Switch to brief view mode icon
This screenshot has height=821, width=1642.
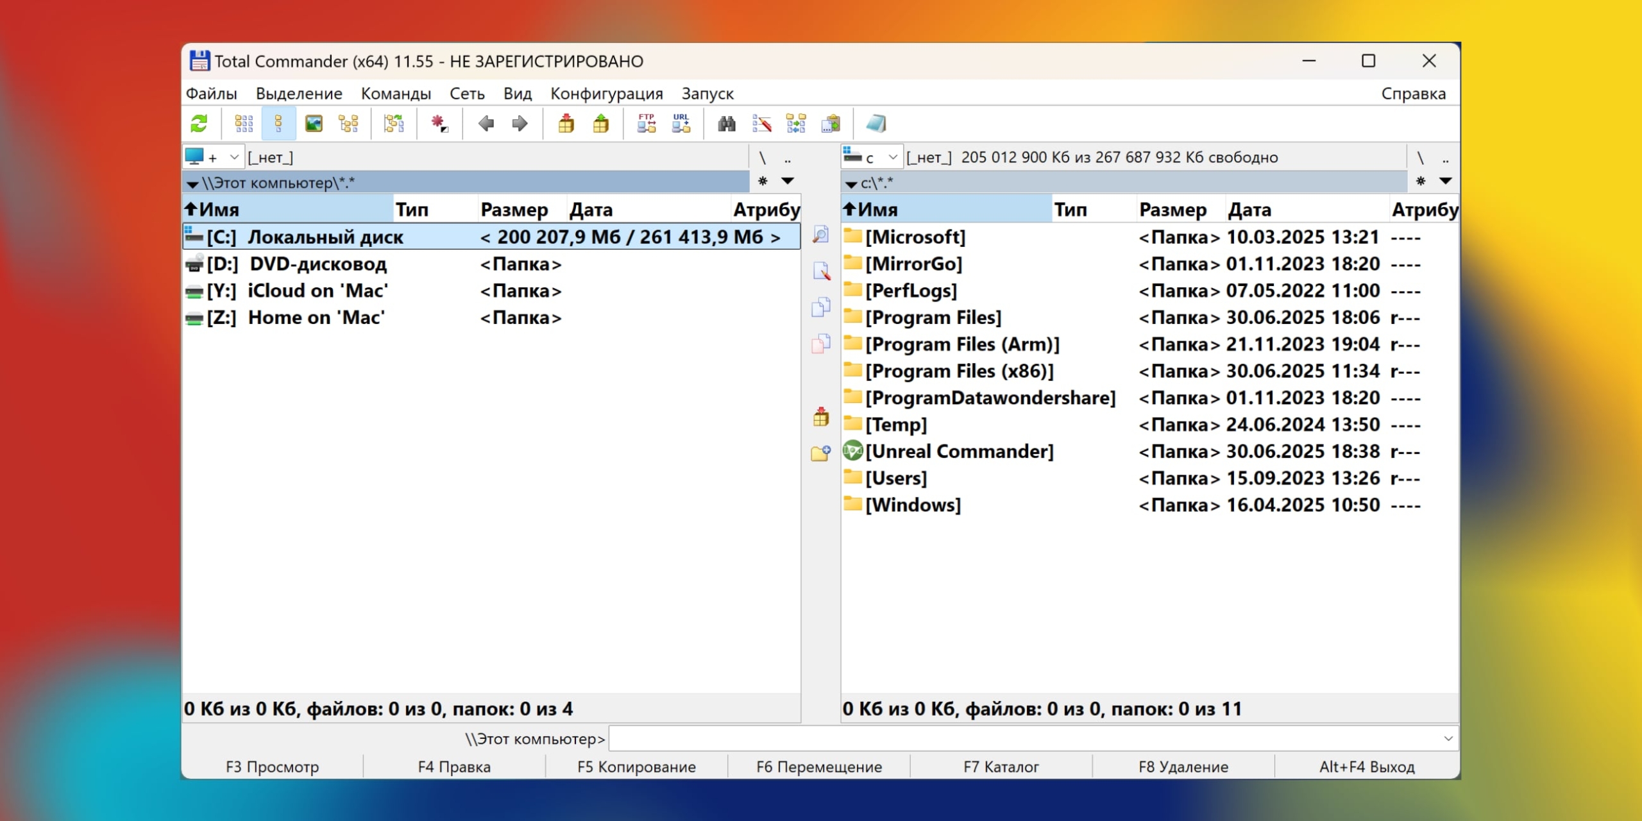click(244, 123)
